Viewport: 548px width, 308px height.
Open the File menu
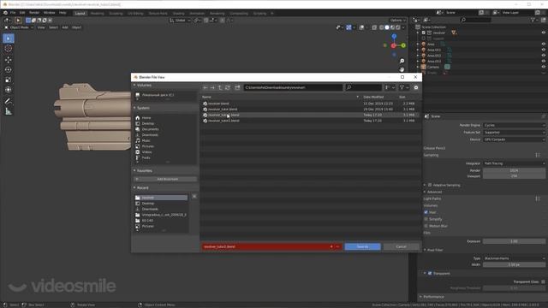point(13,13)
